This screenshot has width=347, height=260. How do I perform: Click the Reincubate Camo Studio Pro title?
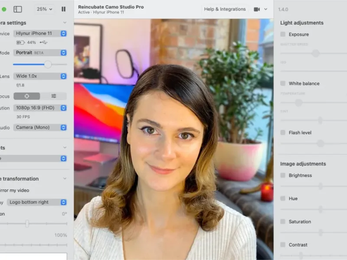(111, 7)
